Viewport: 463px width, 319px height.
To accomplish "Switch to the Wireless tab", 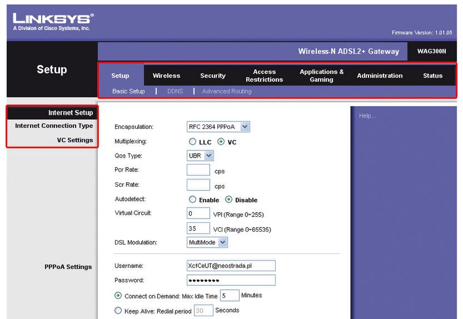I will point(166,76).
